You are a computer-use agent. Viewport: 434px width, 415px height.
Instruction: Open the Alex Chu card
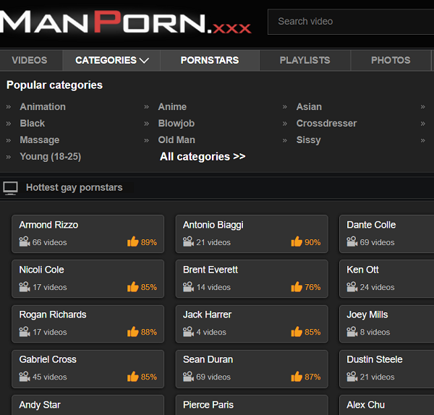point(387,405)
